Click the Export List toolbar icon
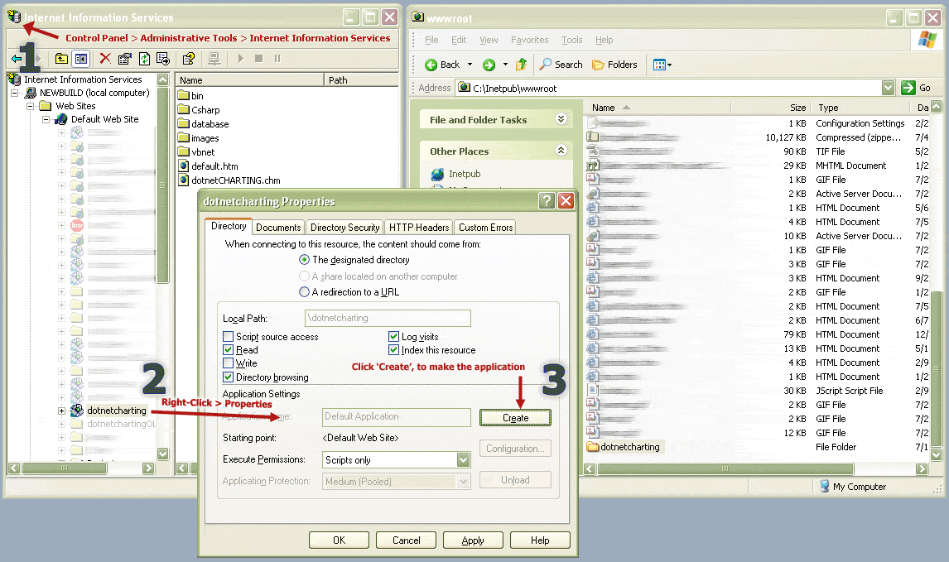The width and height of the screenshot is (949, 562). coord(163,59)
